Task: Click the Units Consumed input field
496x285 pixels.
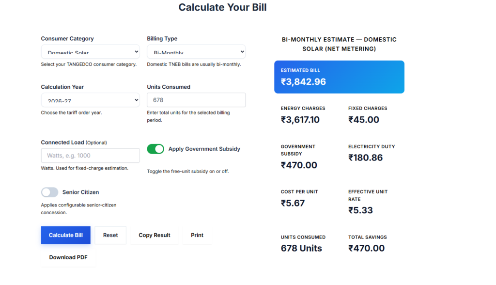Action: pos(196,100)
